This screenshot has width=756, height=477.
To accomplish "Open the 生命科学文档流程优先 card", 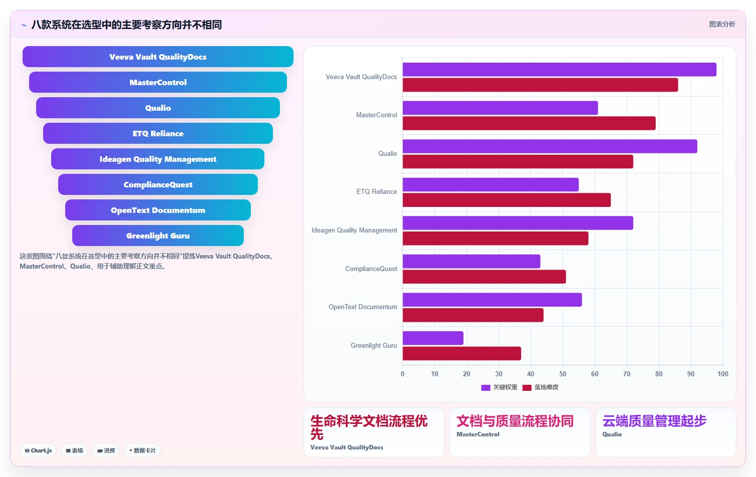I will [x=374, y=432].
